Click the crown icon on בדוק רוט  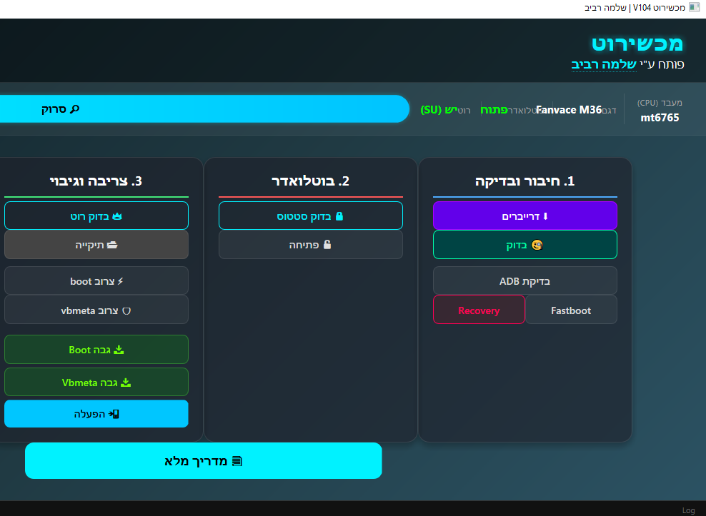pos(118,216)
